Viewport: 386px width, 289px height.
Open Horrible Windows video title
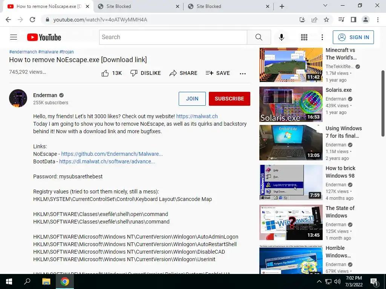[338, 252]
